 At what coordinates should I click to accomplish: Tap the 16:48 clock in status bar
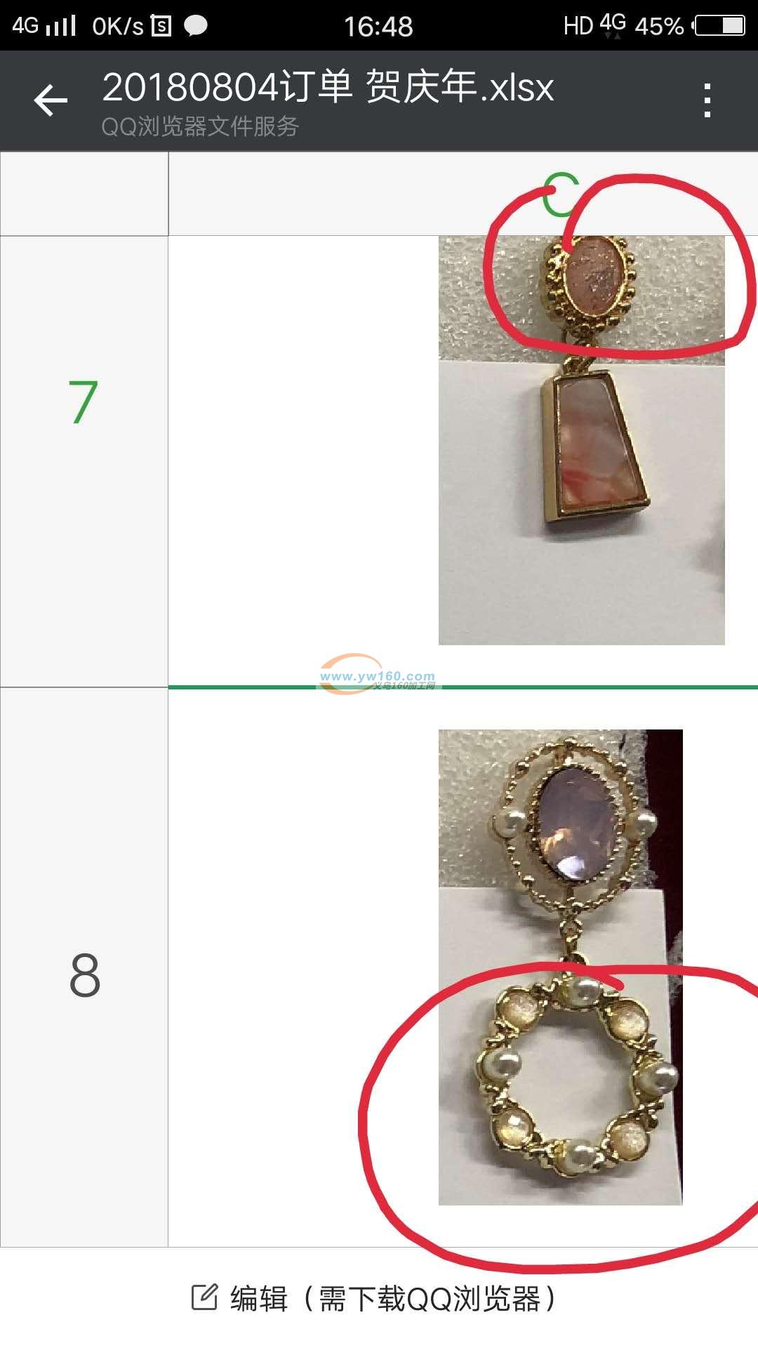[378, 27]
